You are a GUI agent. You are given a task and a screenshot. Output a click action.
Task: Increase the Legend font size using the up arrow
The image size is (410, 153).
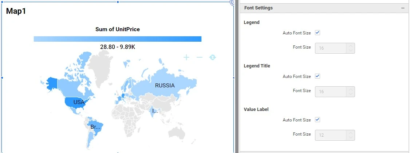click(350, 46)
